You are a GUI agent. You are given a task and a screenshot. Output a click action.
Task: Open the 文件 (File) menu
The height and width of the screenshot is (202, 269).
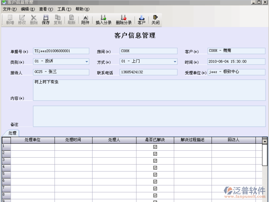[9, 9]
